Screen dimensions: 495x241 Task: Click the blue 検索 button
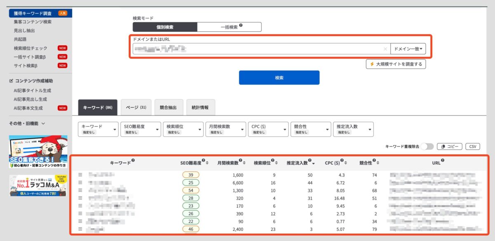pyautogui.click(x=279, y=78)
